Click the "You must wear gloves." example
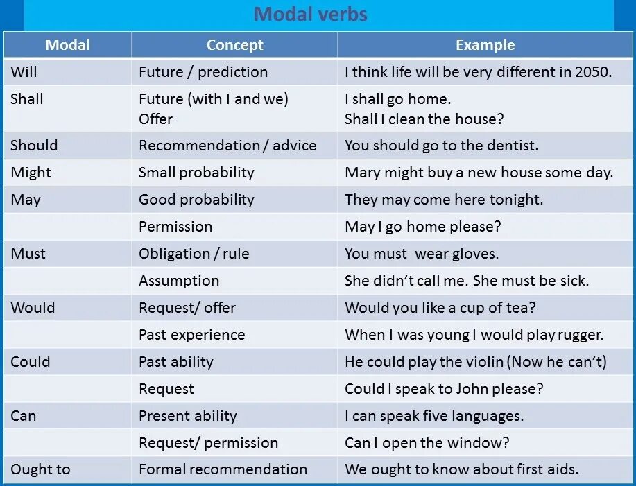Image resolution: width=636 pixels, height=486 pixels. tap(422, 254)
